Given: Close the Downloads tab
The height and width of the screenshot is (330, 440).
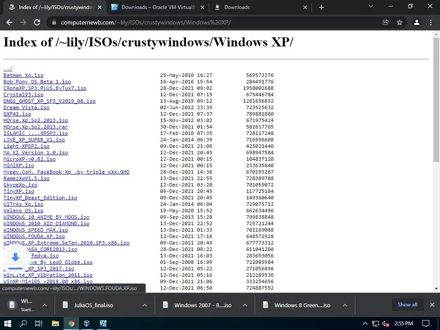Looking at the screenshot, I should coord(305,7).
